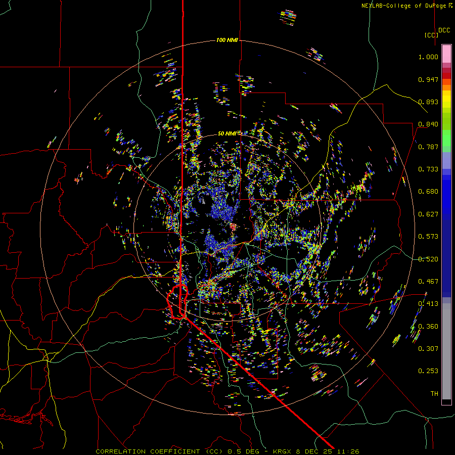Select the 0.253 legend value

pyautogui.click(x=428, y=371)
